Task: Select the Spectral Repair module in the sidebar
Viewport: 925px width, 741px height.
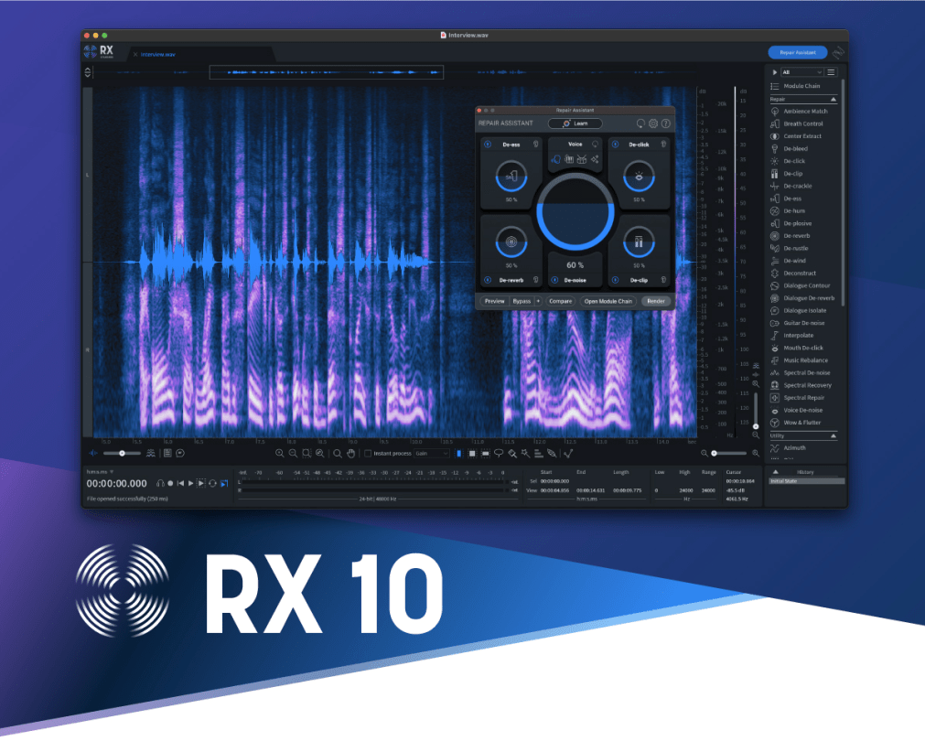Action: [805, 398]
